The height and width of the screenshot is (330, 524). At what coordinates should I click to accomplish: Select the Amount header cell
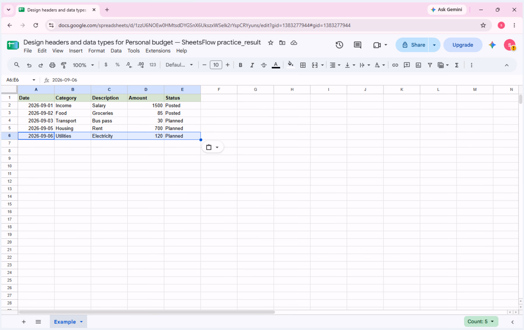pos(146,98)
